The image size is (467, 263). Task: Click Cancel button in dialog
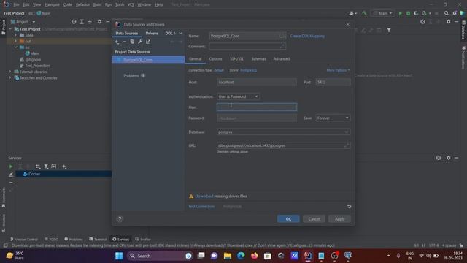[314, 219]
